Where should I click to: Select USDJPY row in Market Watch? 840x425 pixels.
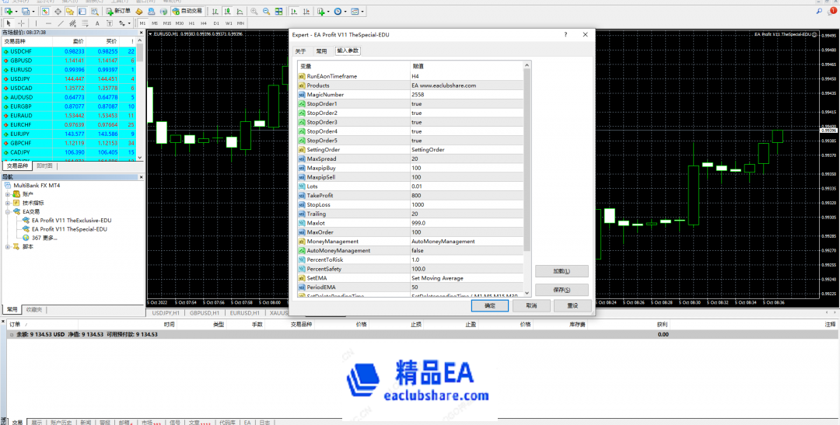pos(68,78)
